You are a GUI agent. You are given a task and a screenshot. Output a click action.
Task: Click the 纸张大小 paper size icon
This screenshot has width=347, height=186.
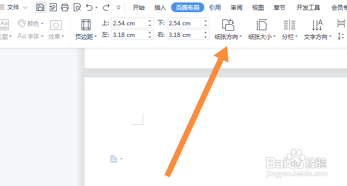pyautogui.click(x=261, y=25)
